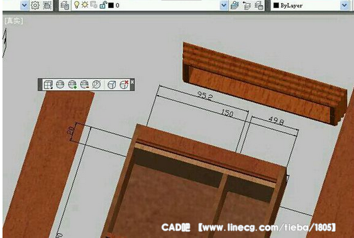Open the [真实] visual style viewport label

(x=14, y=21)
